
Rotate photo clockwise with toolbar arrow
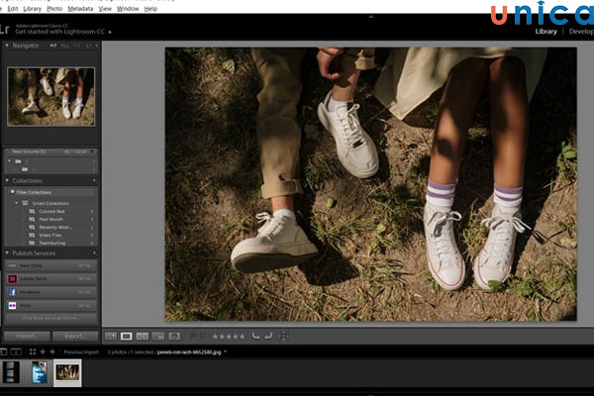tap(267, 337)
